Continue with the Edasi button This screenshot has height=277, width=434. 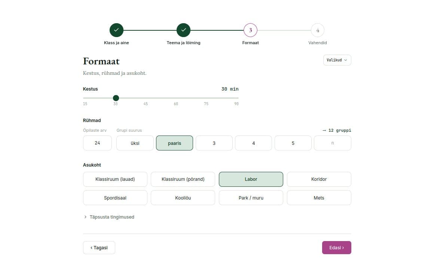coord(337,248)
